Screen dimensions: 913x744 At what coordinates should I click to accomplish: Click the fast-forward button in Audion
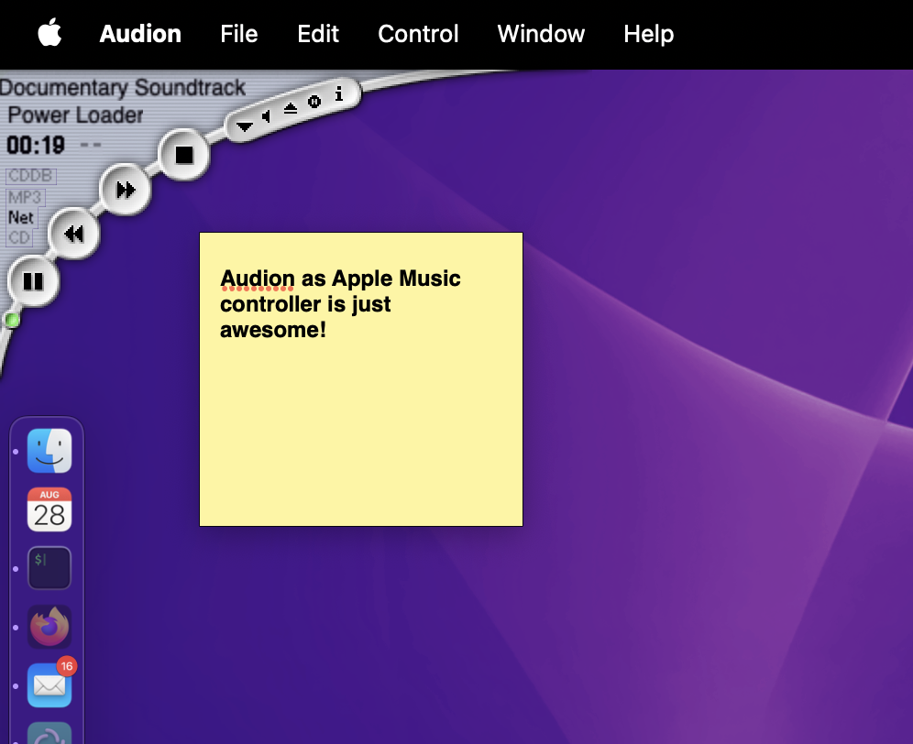tap(126, 190)
